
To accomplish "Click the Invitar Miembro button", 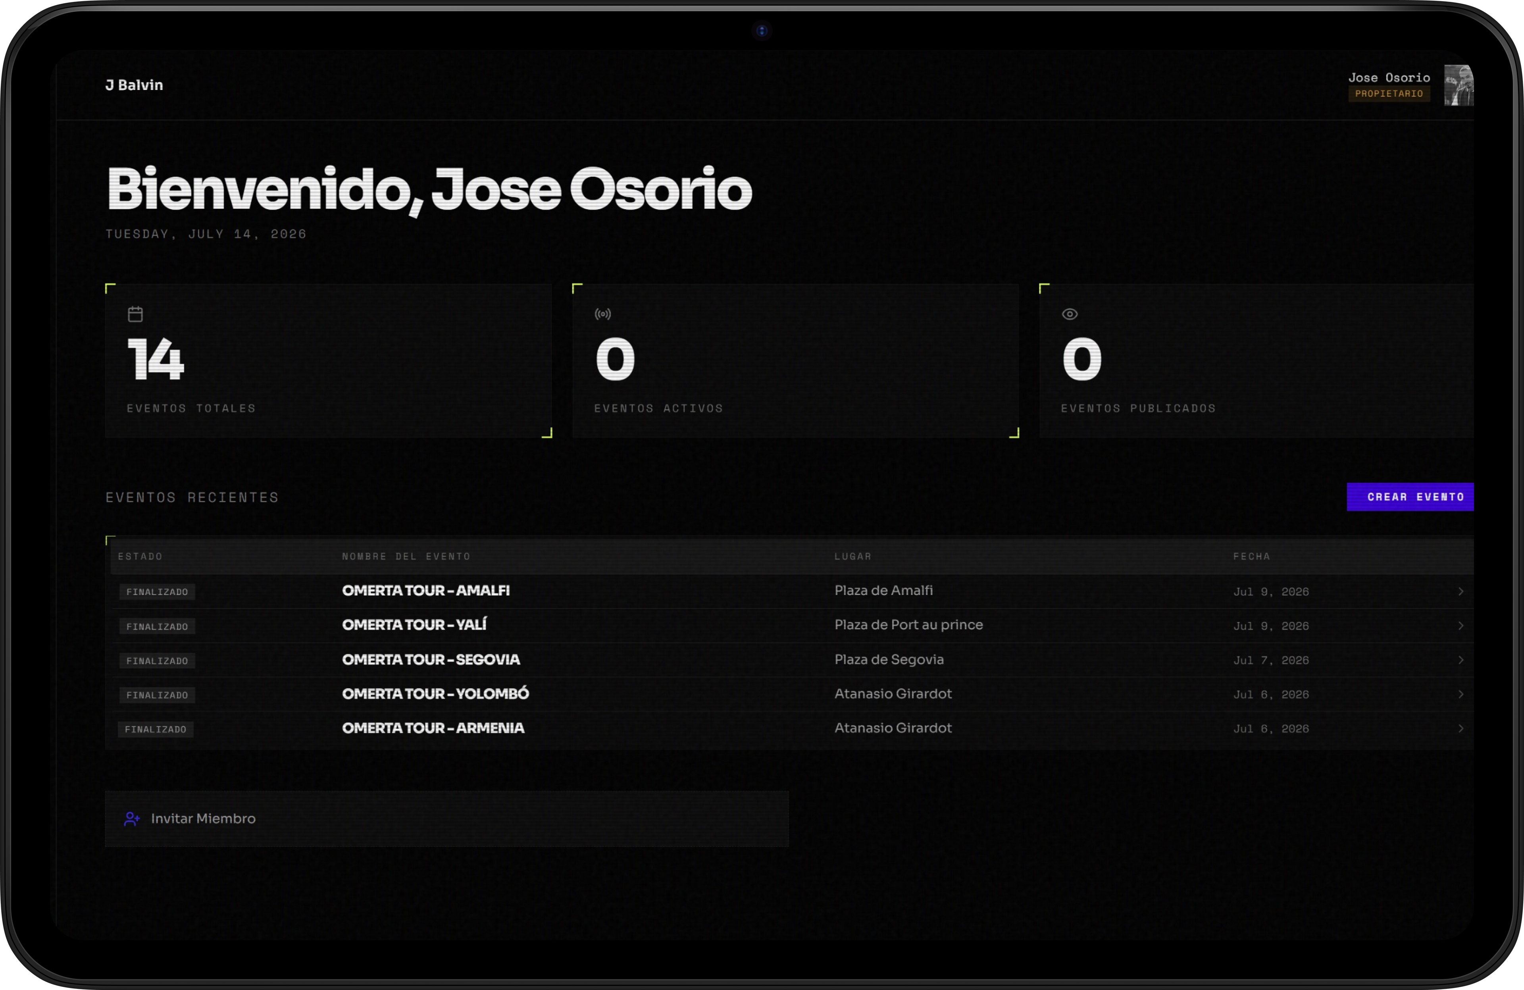I will (x=446, y=819).
